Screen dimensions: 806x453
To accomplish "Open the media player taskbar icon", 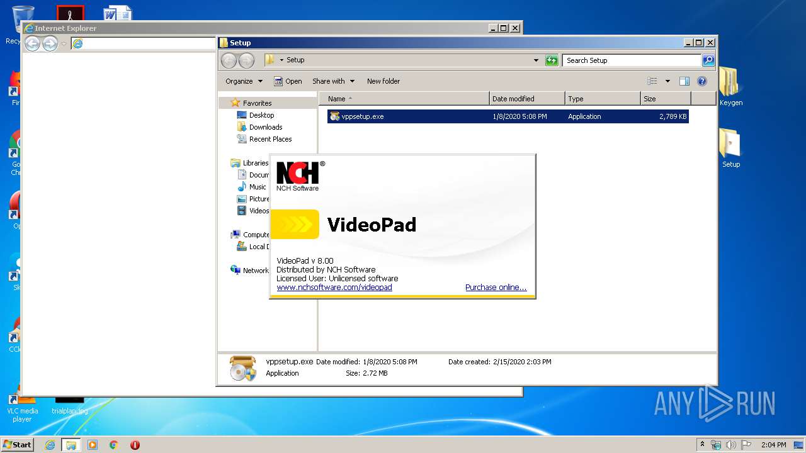I will click(93, 445).
